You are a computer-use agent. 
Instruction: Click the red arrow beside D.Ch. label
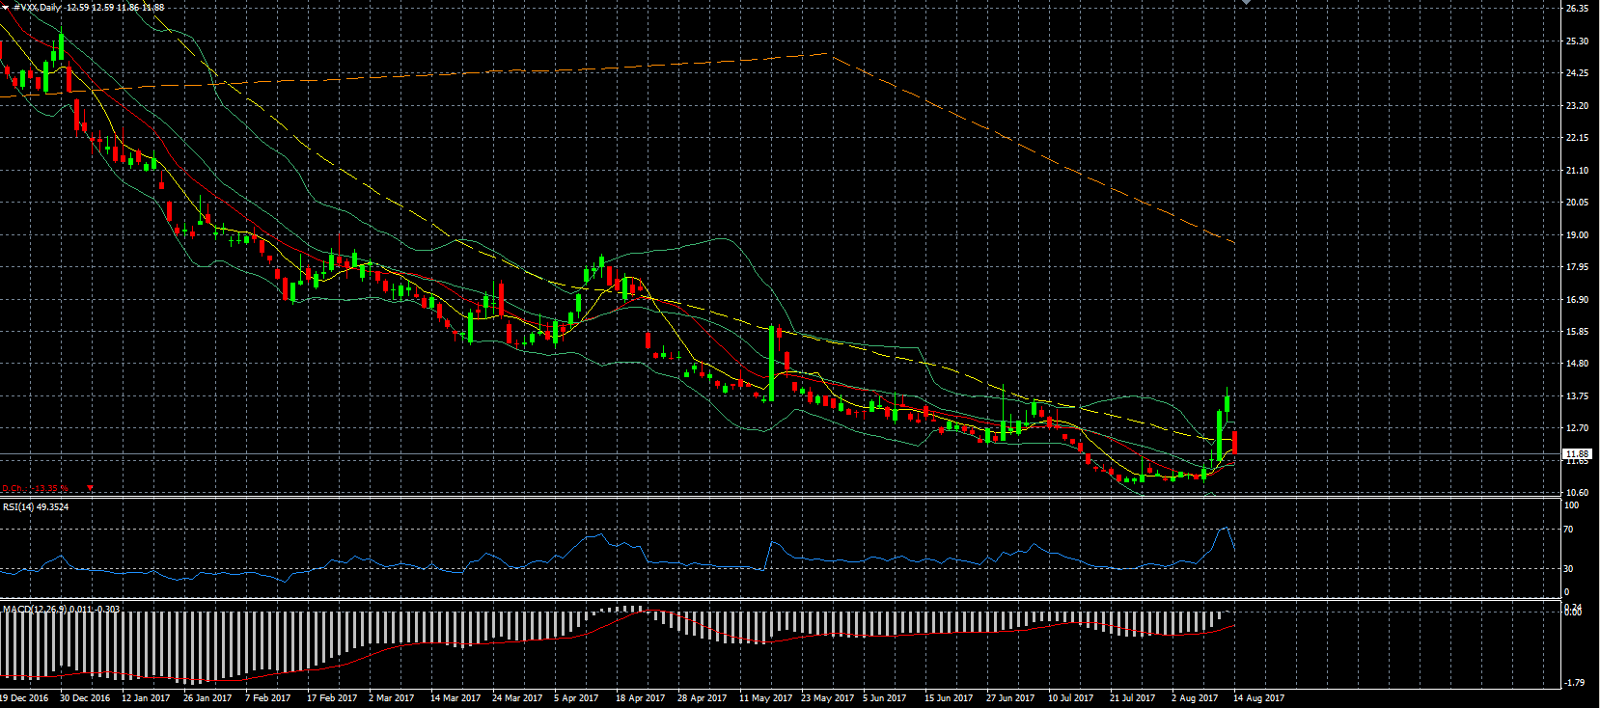pyautogui.click(x=90, y=488)
